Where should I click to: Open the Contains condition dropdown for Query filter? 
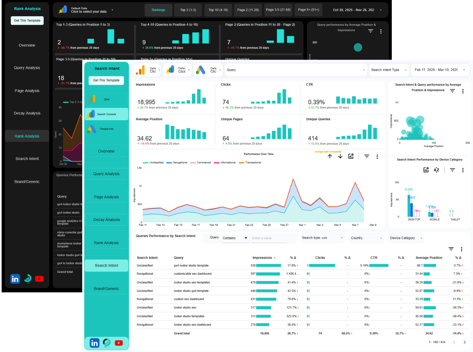pos(236,238)
